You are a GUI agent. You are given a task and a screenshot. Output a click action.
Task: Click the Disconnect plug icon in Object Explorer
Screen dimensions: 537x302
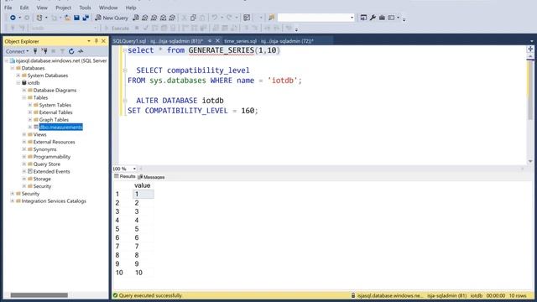(x=44, y=51)
